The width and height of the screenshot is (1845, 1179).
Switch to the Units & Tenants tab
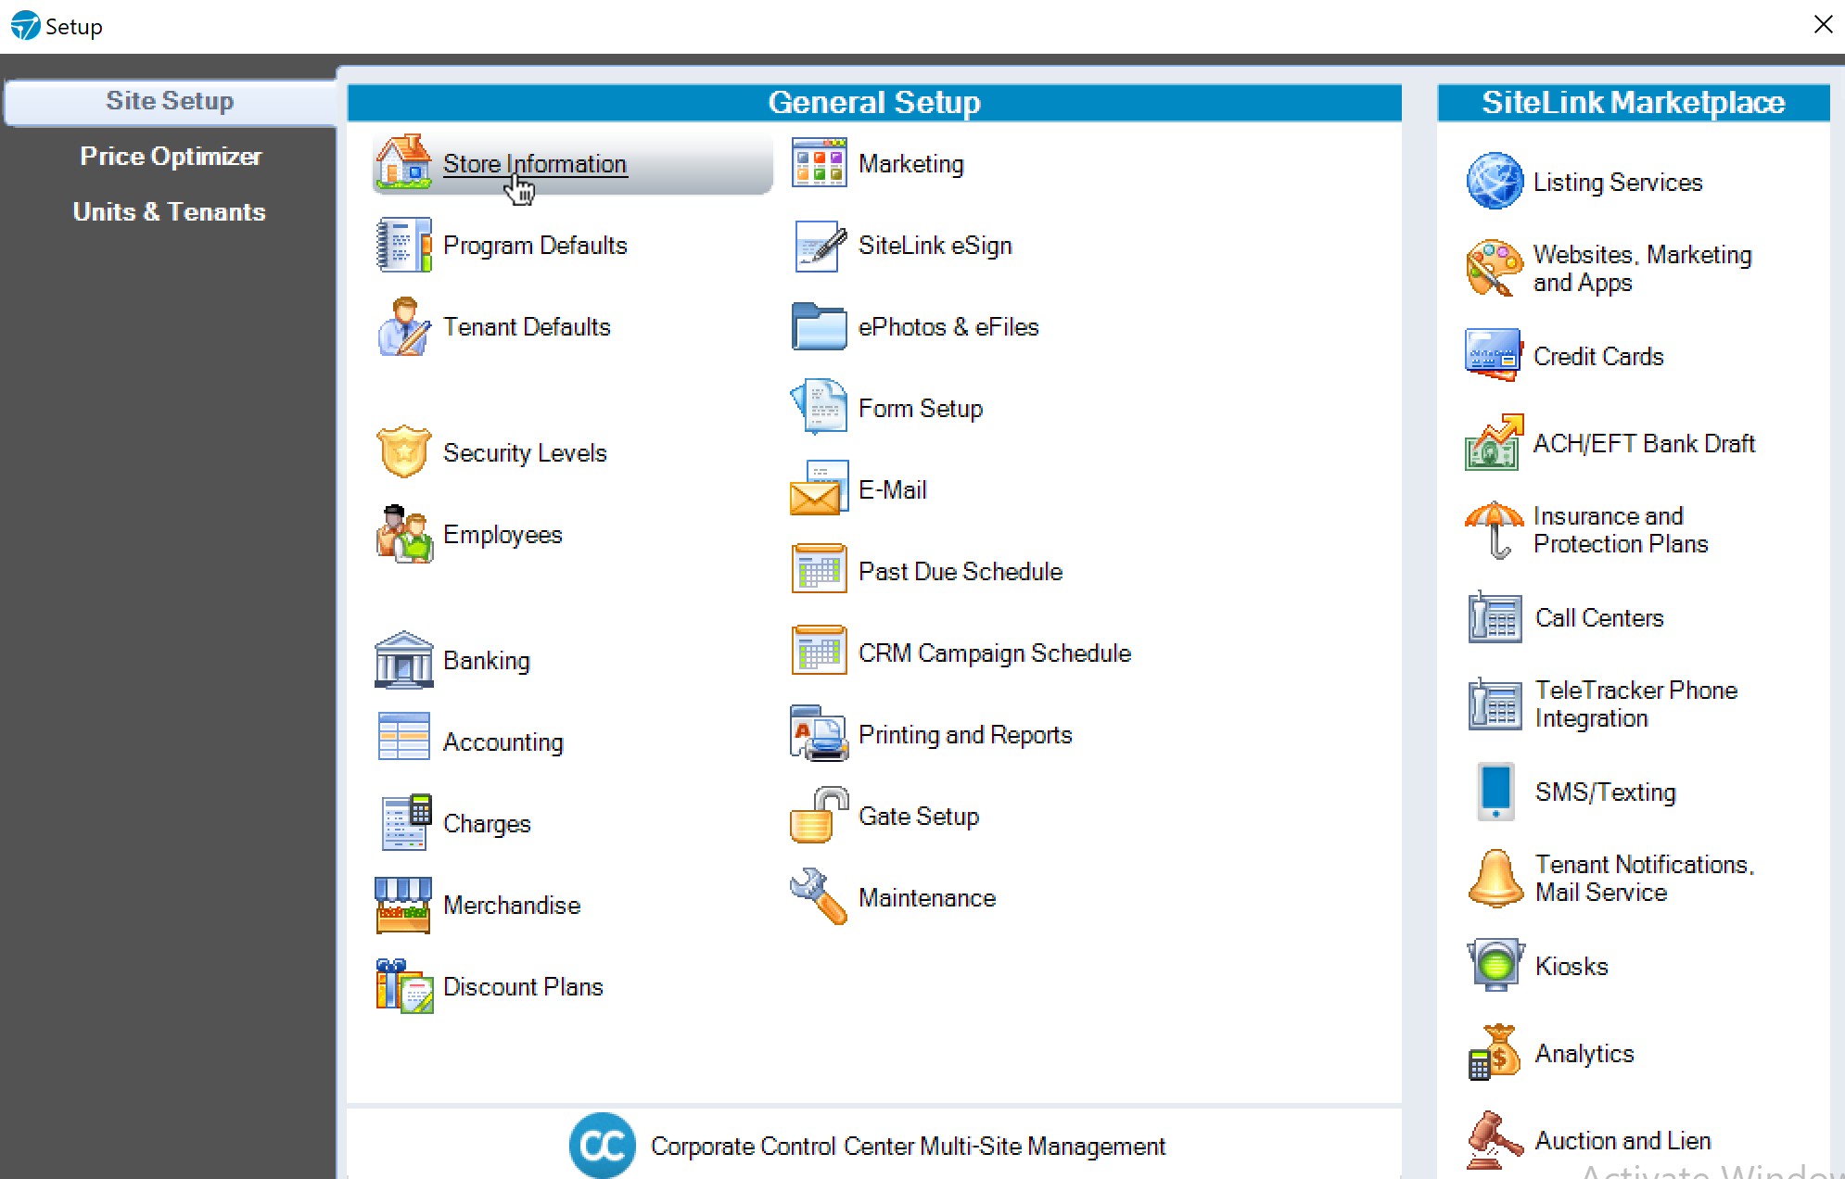click(170, 211)
